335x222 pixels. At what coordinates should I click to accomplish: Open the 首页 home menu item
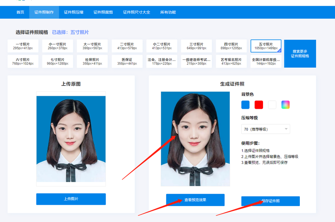20,12
